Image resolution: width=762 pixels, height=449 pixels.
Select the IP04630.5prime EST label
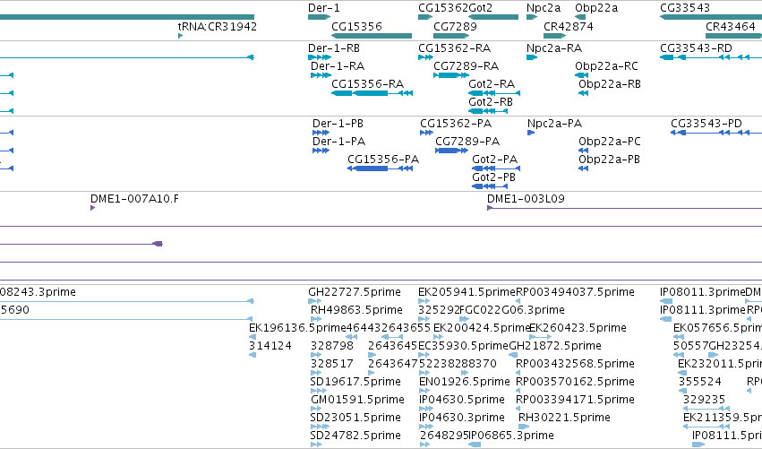click(462, 400)
